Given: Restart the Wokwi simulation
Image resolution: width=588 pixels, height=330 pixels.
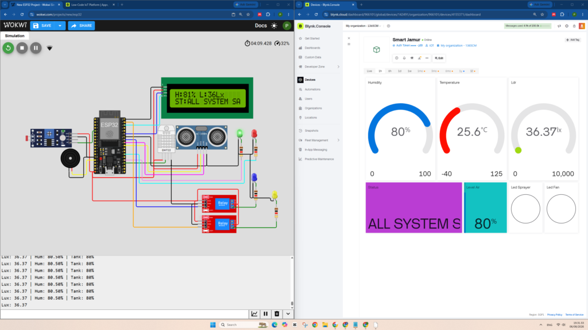Looking at the screenshot, I should click(x=8, y=48).
